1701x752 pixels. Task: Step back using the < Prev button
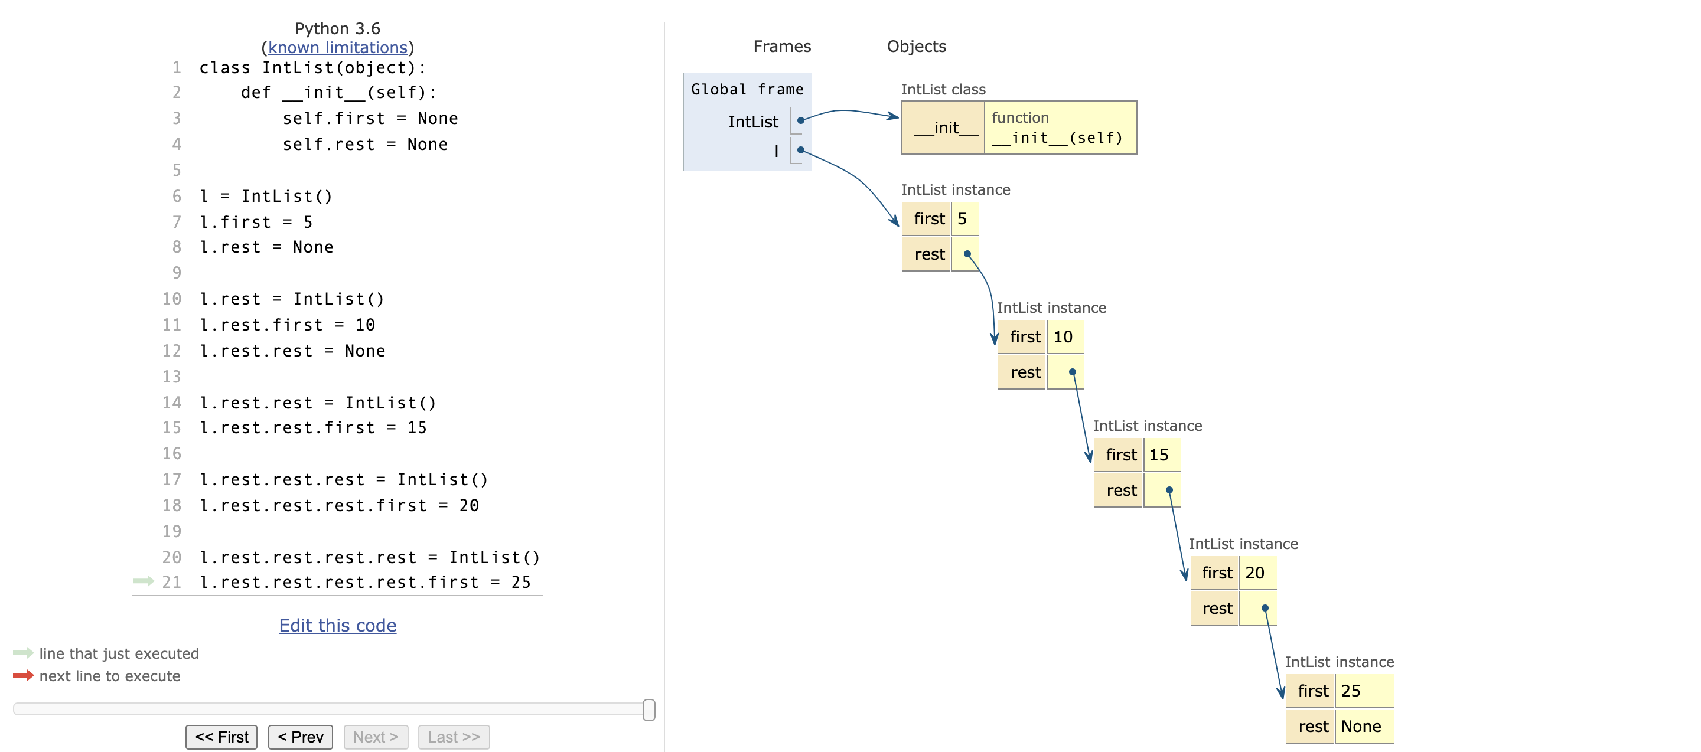[x=301, y=736]
